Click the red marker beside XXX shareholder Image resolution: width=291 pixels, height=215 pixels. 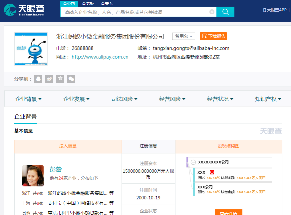point(212,172)
